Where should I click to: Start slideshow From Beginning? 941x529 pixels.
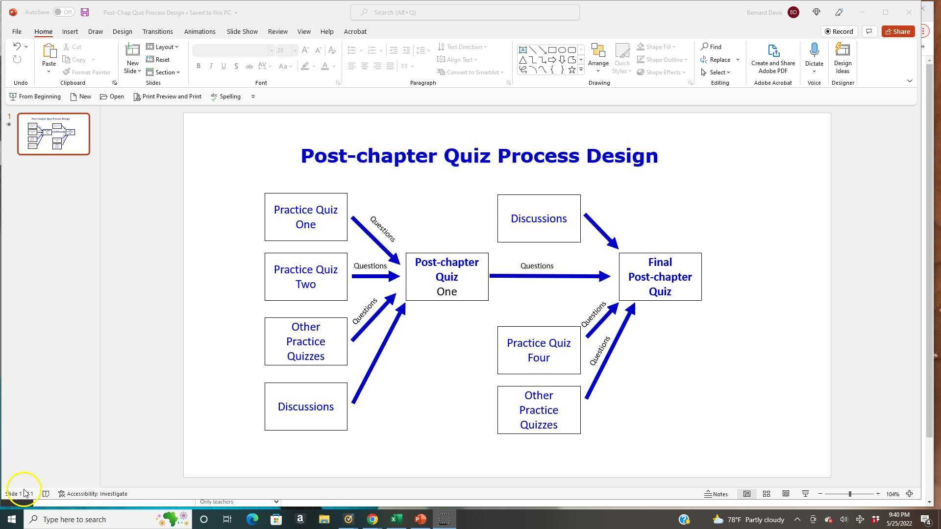click(35, 96)
